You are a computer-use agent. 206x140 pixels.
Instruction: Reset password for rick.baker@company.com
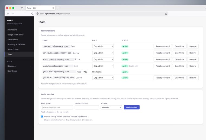pyautogui.click(x=163, y=59)
